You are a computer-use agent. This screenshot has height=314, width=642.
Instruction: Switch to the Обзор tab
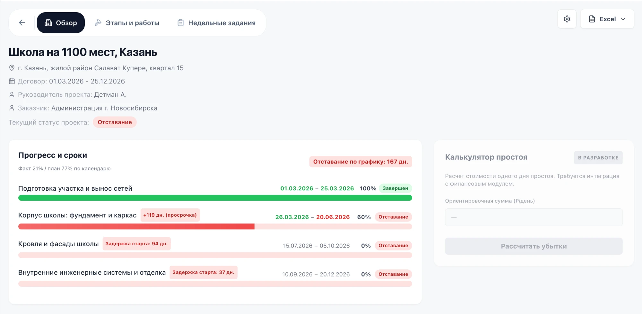[x=61, y=22]
